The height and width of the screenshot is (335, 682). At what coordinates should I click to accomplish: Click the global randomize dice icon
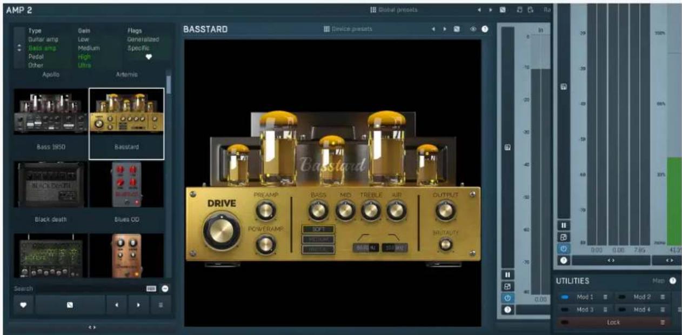[x=503, y=10]
